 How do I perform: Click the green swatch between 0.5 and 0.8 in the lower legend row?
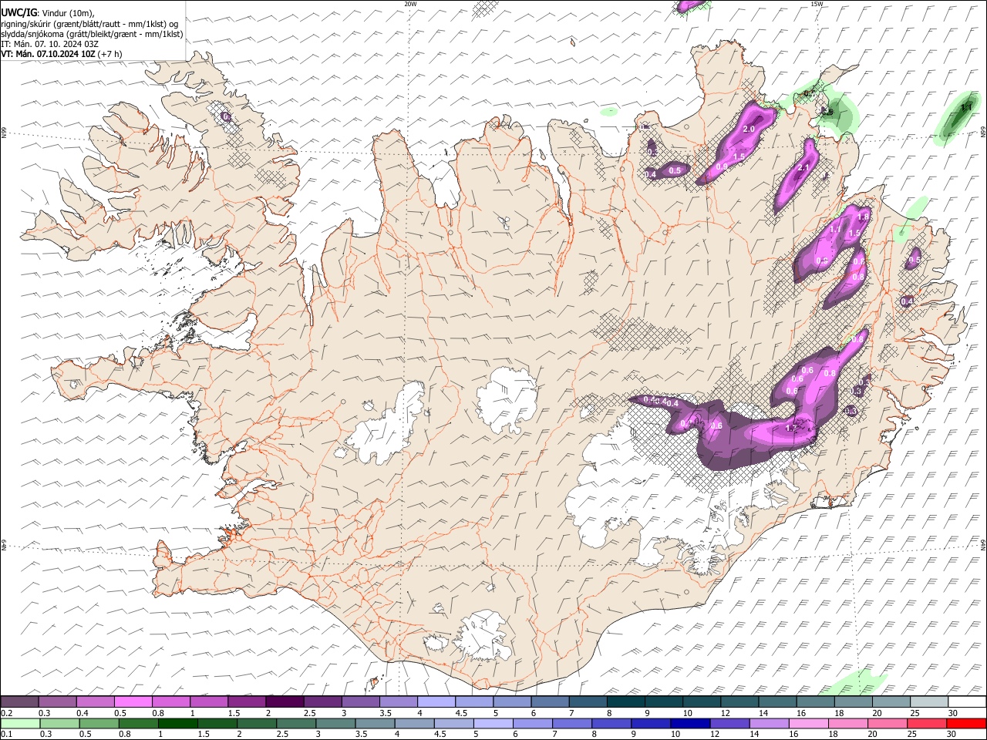(99, 724)
